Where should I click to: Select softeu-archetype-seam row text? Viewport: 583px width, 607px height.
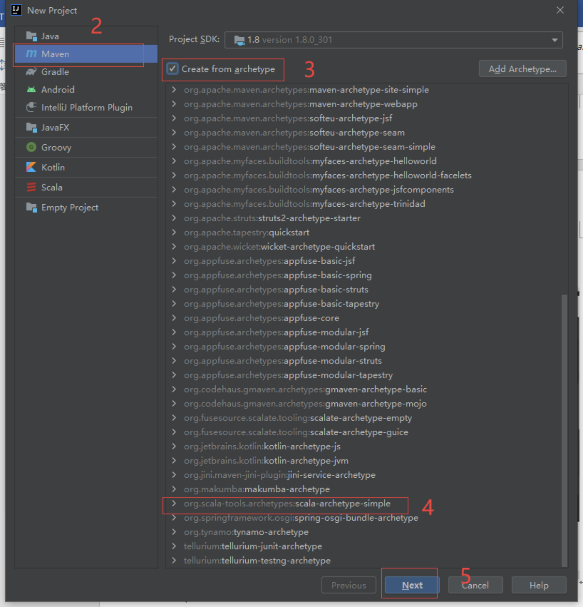(294, 133)
